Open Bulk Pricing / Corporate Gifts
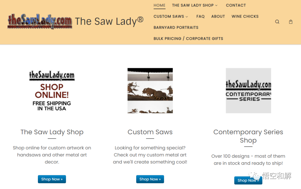The height and width of the screenshot is (189, 301). pos(188,38)
